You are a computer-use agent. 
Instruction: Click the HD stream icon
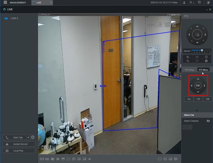click(x=47, y=159)
